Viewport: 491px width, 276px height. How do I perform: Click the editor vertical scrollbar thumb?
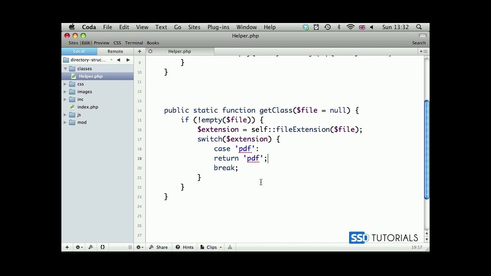click(x=427, y=149)
